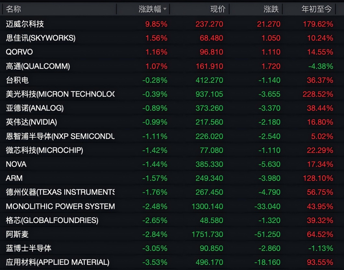Click the price 1300.140
The image size is (344, 270).
pyautogui.click(x=207, y=206)
